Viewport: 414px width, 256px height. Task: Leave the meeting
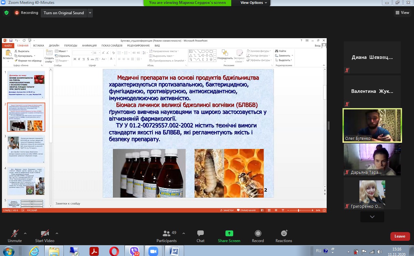[x=399, y=236]
